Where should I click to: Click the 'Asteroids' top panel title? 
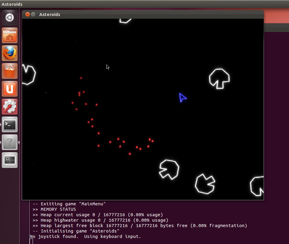[12, 4]
